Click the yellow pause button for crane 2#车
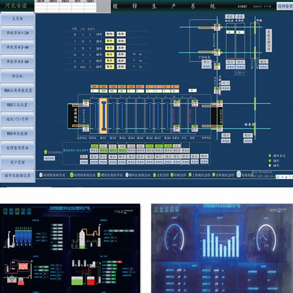The height and width of the screenshot is (293, 293). 110,41
